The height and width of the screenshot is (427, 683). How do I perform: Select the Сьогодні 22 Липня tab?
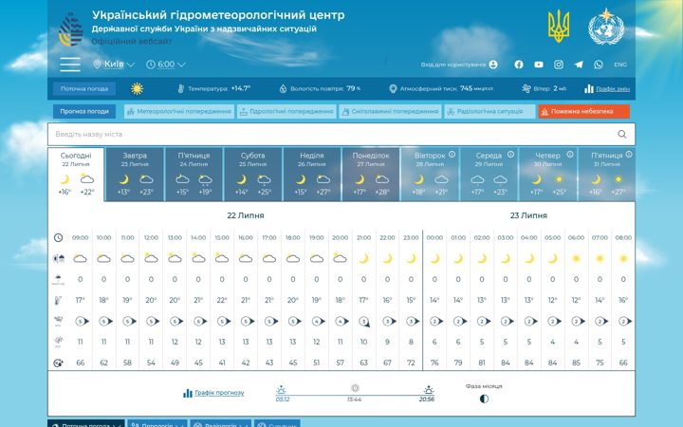click(76, 175)
